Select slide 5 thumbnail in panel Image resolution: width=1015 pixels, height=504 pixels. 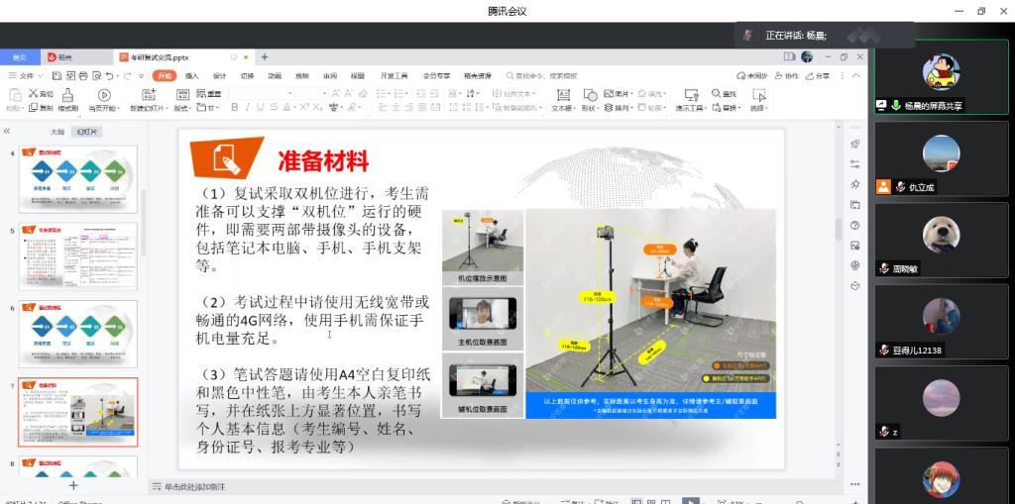[x=78, y=256]
